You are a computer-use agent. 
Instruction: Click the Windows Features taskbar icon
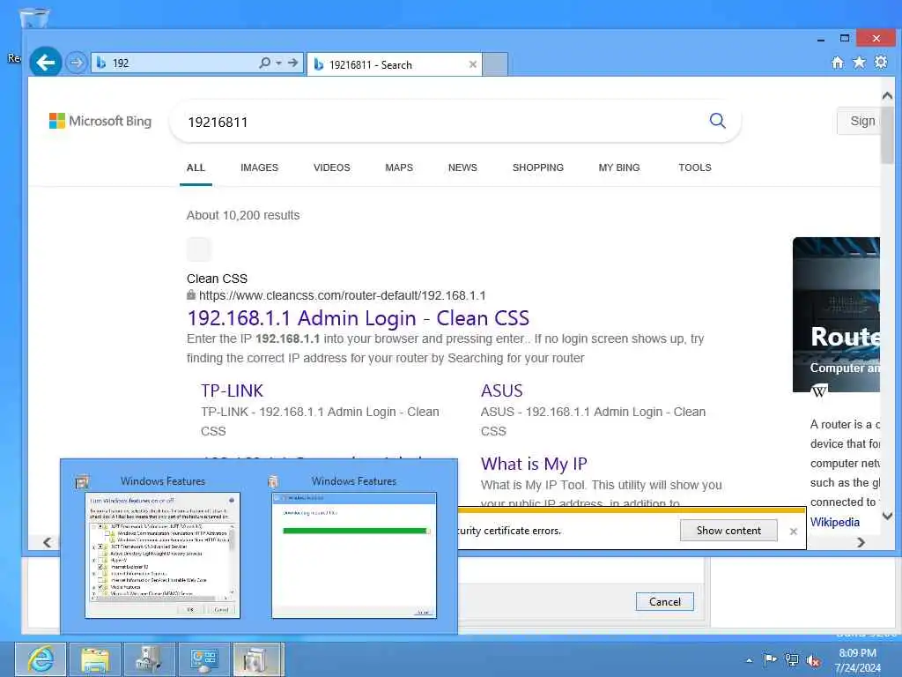(258, 659)
